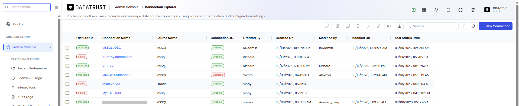This screenshot has height=106, width=519.
Task: Click the enable/disable toggle toolbar icon
Action: pos(389,26)
